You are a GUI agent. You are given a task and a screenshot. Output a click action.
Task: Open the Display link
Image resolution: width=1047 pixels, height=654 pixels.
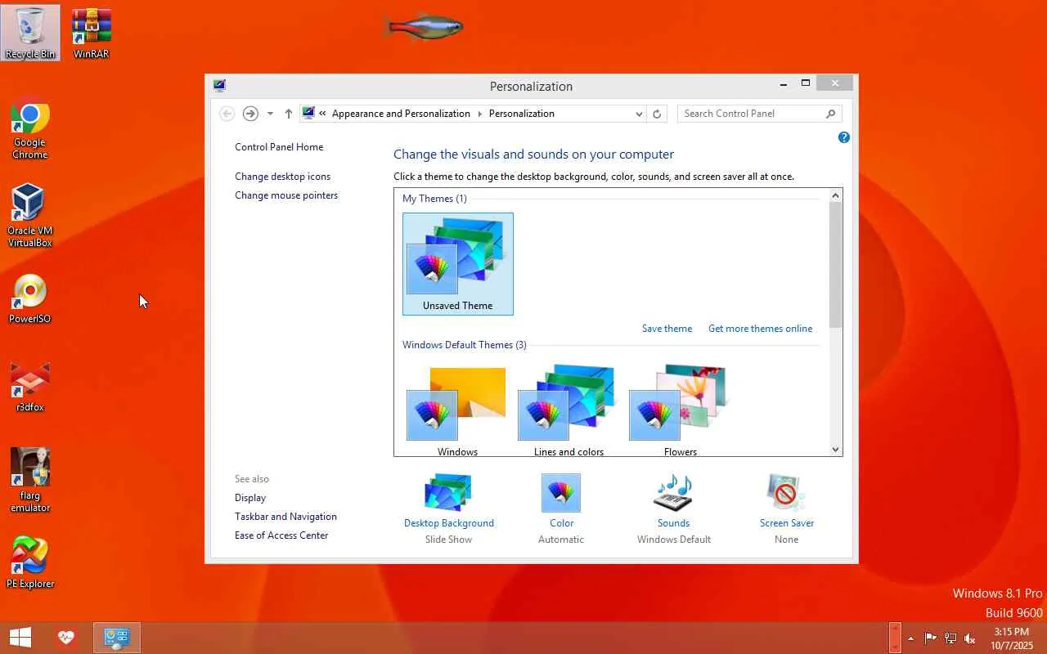(250, 498)
